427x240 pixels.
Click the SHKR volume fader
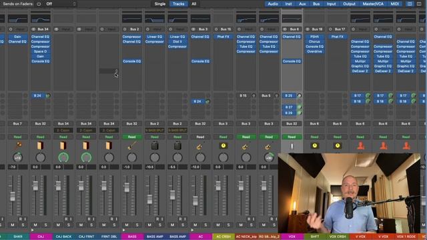[13, 196]
